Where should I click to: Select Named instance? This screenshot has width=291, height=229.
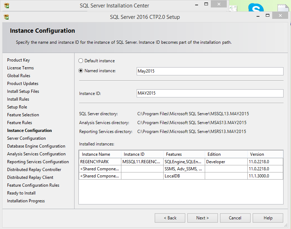[81, 70]
